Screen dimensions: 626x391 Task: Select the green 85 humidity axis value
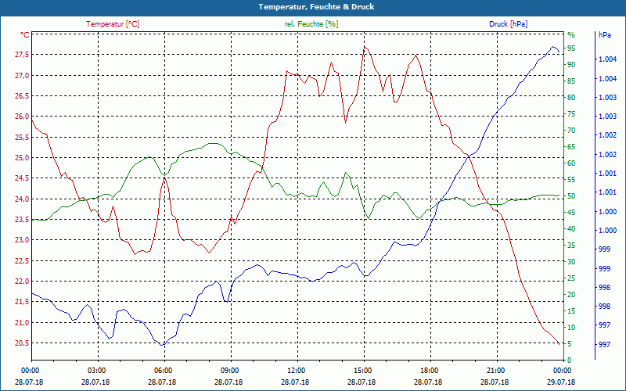(571, 81)
